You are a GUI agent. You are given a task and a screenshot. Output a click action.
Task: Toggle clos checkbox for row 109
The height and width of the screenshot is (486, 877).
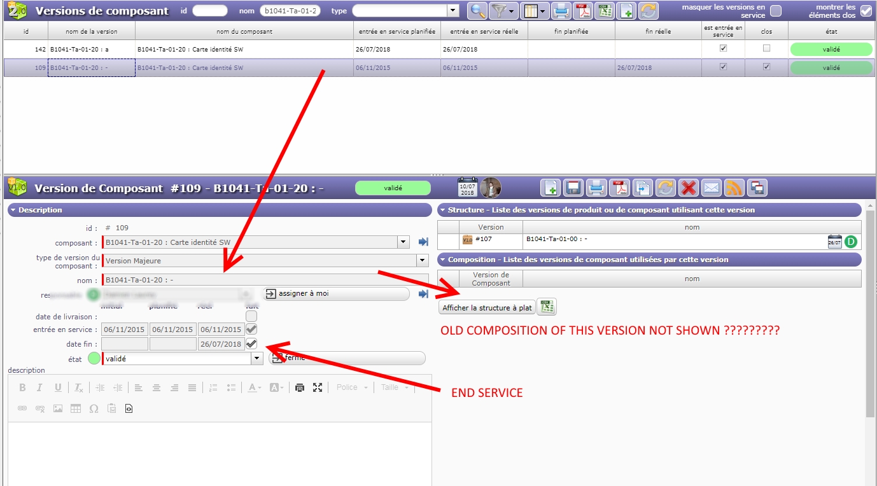coord(766,67)
